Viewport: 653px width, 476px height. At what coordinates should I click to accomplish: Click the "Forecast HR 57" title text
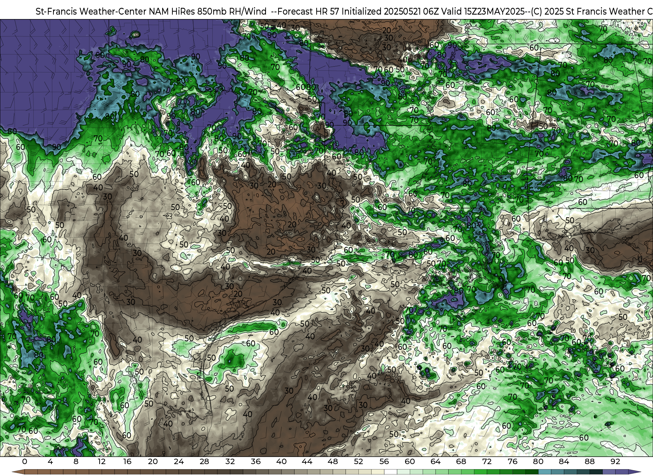(309, 11)
